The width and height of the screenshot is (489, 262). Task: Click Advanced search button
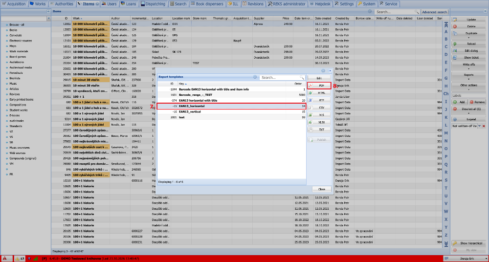(434, 12)
